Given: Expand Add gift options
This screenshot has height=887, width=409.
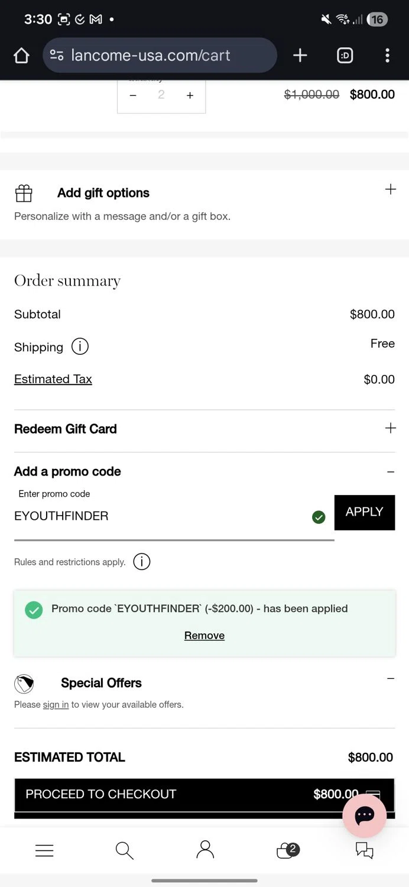Looking at the screenshot, I should pyautogui.click(x=390, y=190).
